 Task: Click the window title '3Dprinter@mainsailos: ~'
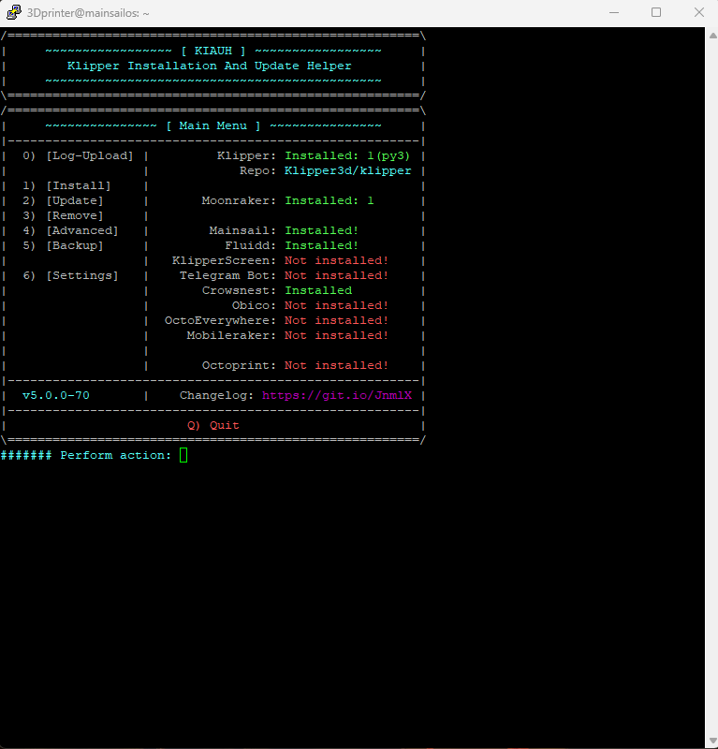click(88, 13)
